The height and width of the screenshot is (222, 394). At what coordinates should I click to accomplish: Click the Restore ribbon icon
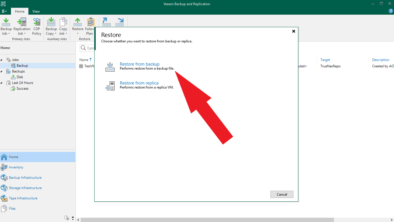click(x=78, y=22)
